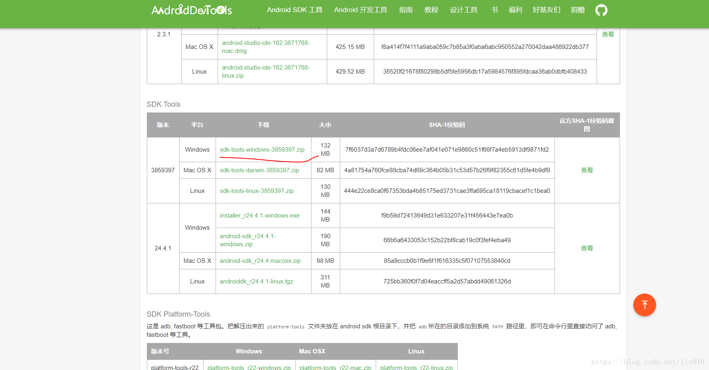
Task: Open 福利 menu item
Action: coord(515,10)
